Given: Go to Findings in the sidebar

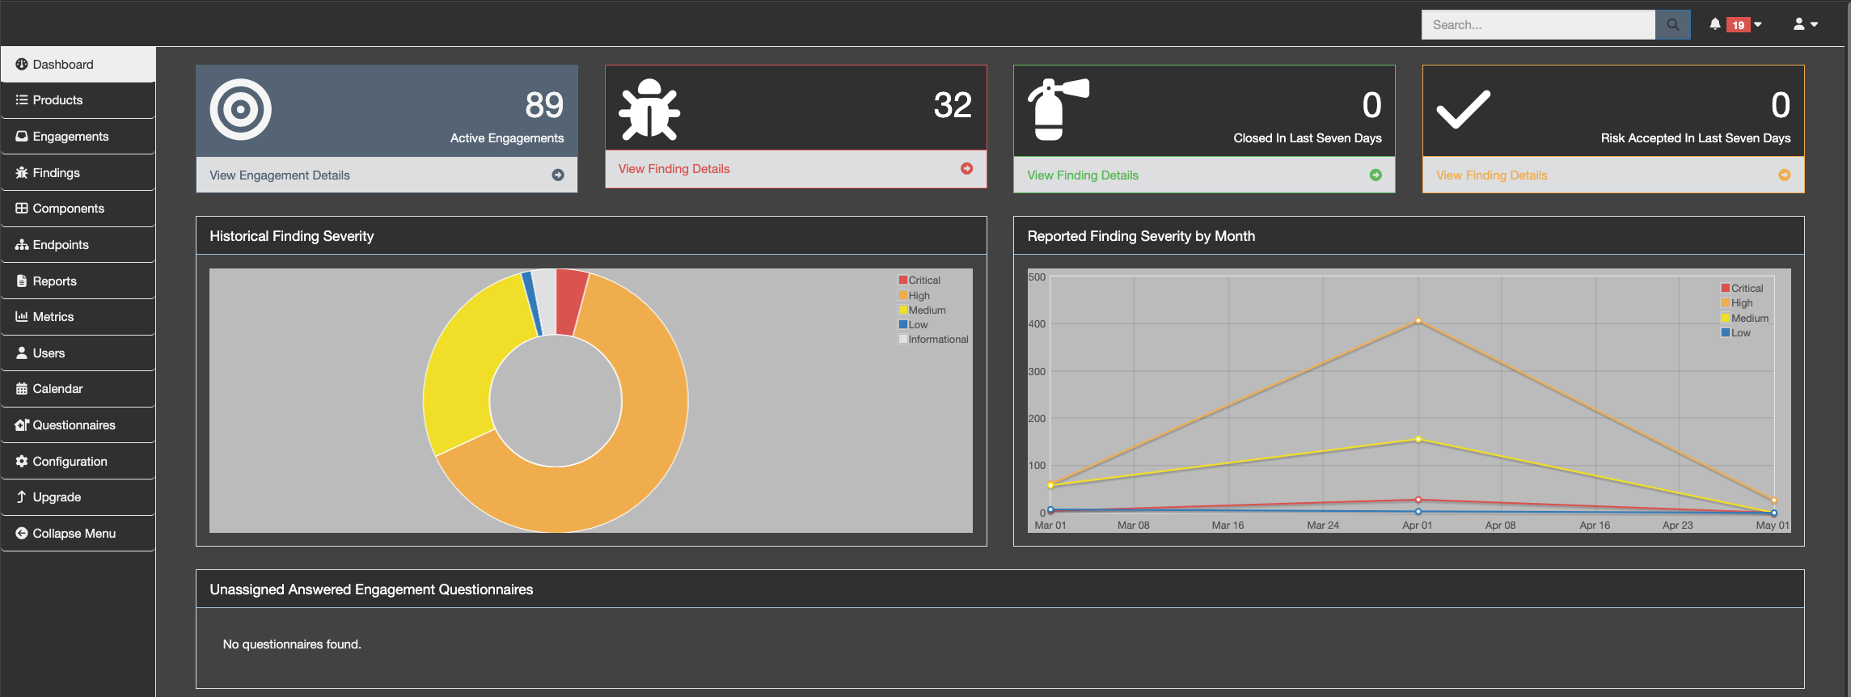Looking at the screenshot, I should coord(56,173).
